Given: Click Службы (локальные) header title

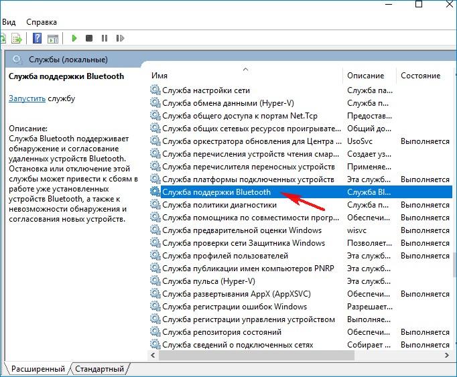Looking at the screenshot, I should (68, 60).
